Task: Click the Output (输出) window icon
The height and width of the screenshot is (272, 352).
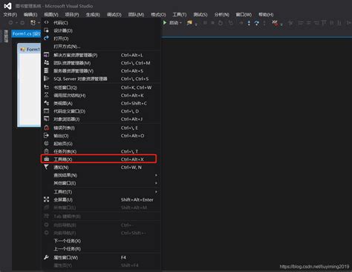Action: 46,136
